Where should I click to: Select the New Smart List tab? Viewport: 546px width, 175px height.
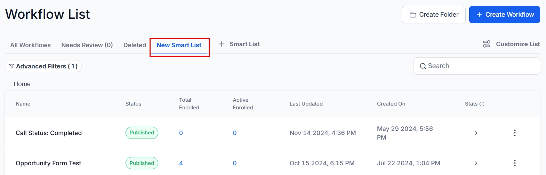point(179,45)
